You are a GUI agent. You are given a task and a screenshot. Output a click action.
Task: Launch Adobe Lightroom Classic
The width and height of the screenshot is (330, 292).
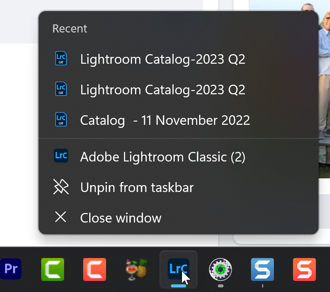[163, 156]
